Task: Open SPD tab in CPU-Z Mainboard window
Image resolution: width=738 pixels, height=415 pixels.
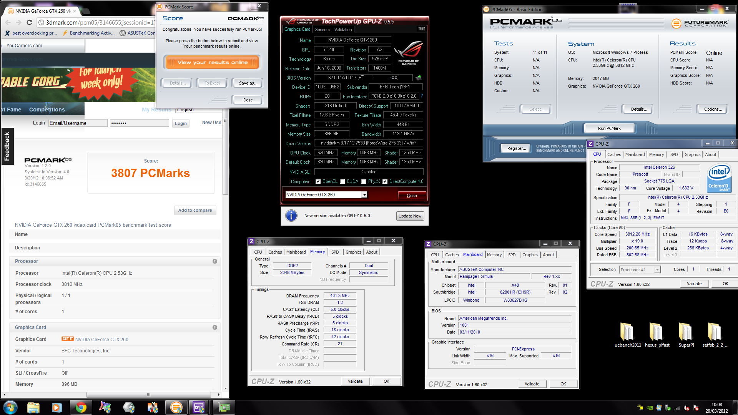Action: point(512,255)
